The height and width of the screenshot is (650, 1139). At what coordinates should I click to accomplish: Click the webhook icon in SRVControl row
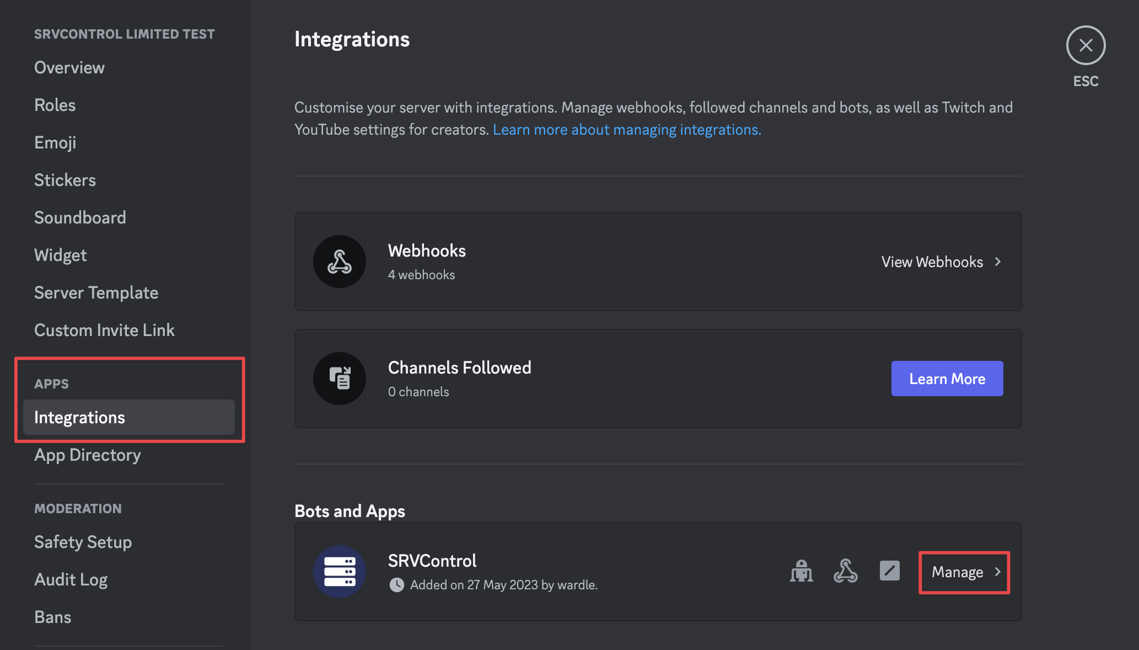845,571
